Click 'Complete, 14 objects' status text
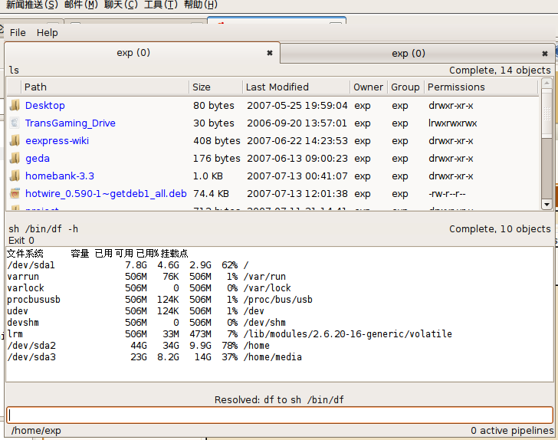Image resolution: width=558 pixels, height=440 pixels. pyautogui.click(x=500, y=71)
